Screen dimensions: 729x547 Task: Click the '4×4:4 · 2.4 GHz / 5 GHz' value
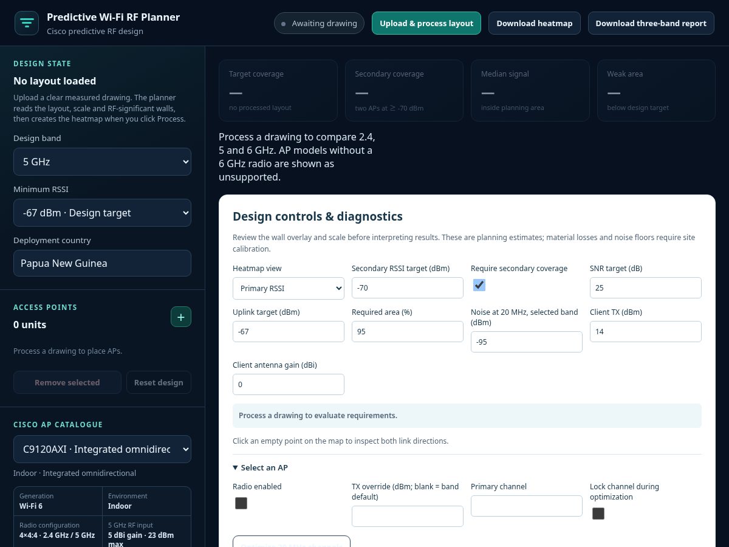(57, 535)
